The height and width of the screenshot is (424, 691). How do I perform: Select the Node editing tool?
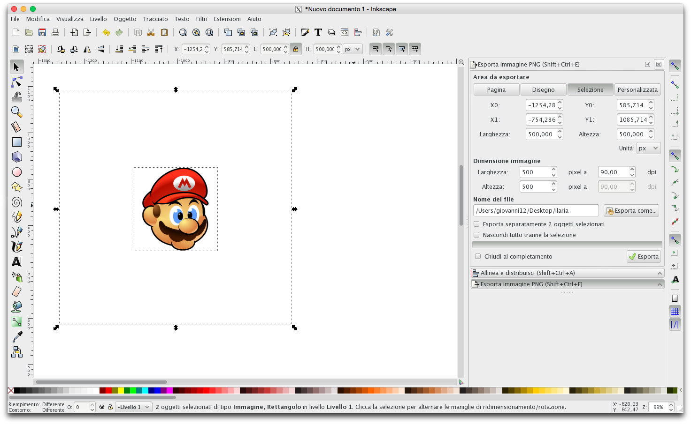[17, 82]
